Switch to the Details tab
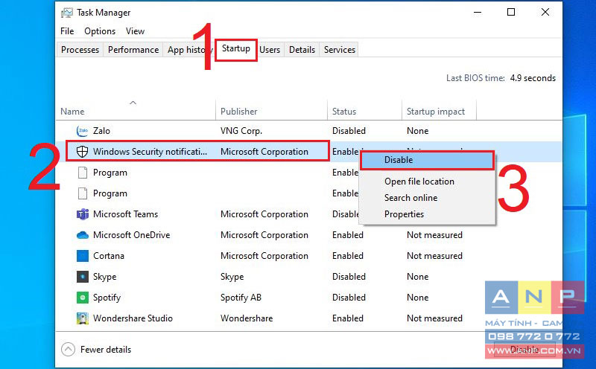The width and height of the screenshot is (596, 369). click(x=302, y=50)
